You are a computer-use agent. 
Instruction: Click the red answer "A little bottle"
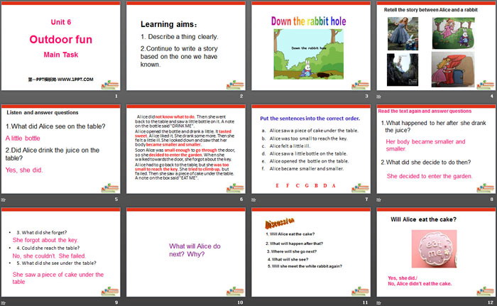[x=24, y=138]
